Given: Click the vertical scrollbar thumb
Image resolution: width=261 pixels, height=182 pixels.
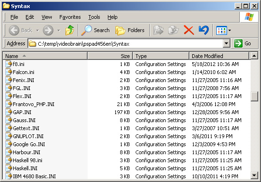Looking at the screenshot, I should (x=254, y=96).
